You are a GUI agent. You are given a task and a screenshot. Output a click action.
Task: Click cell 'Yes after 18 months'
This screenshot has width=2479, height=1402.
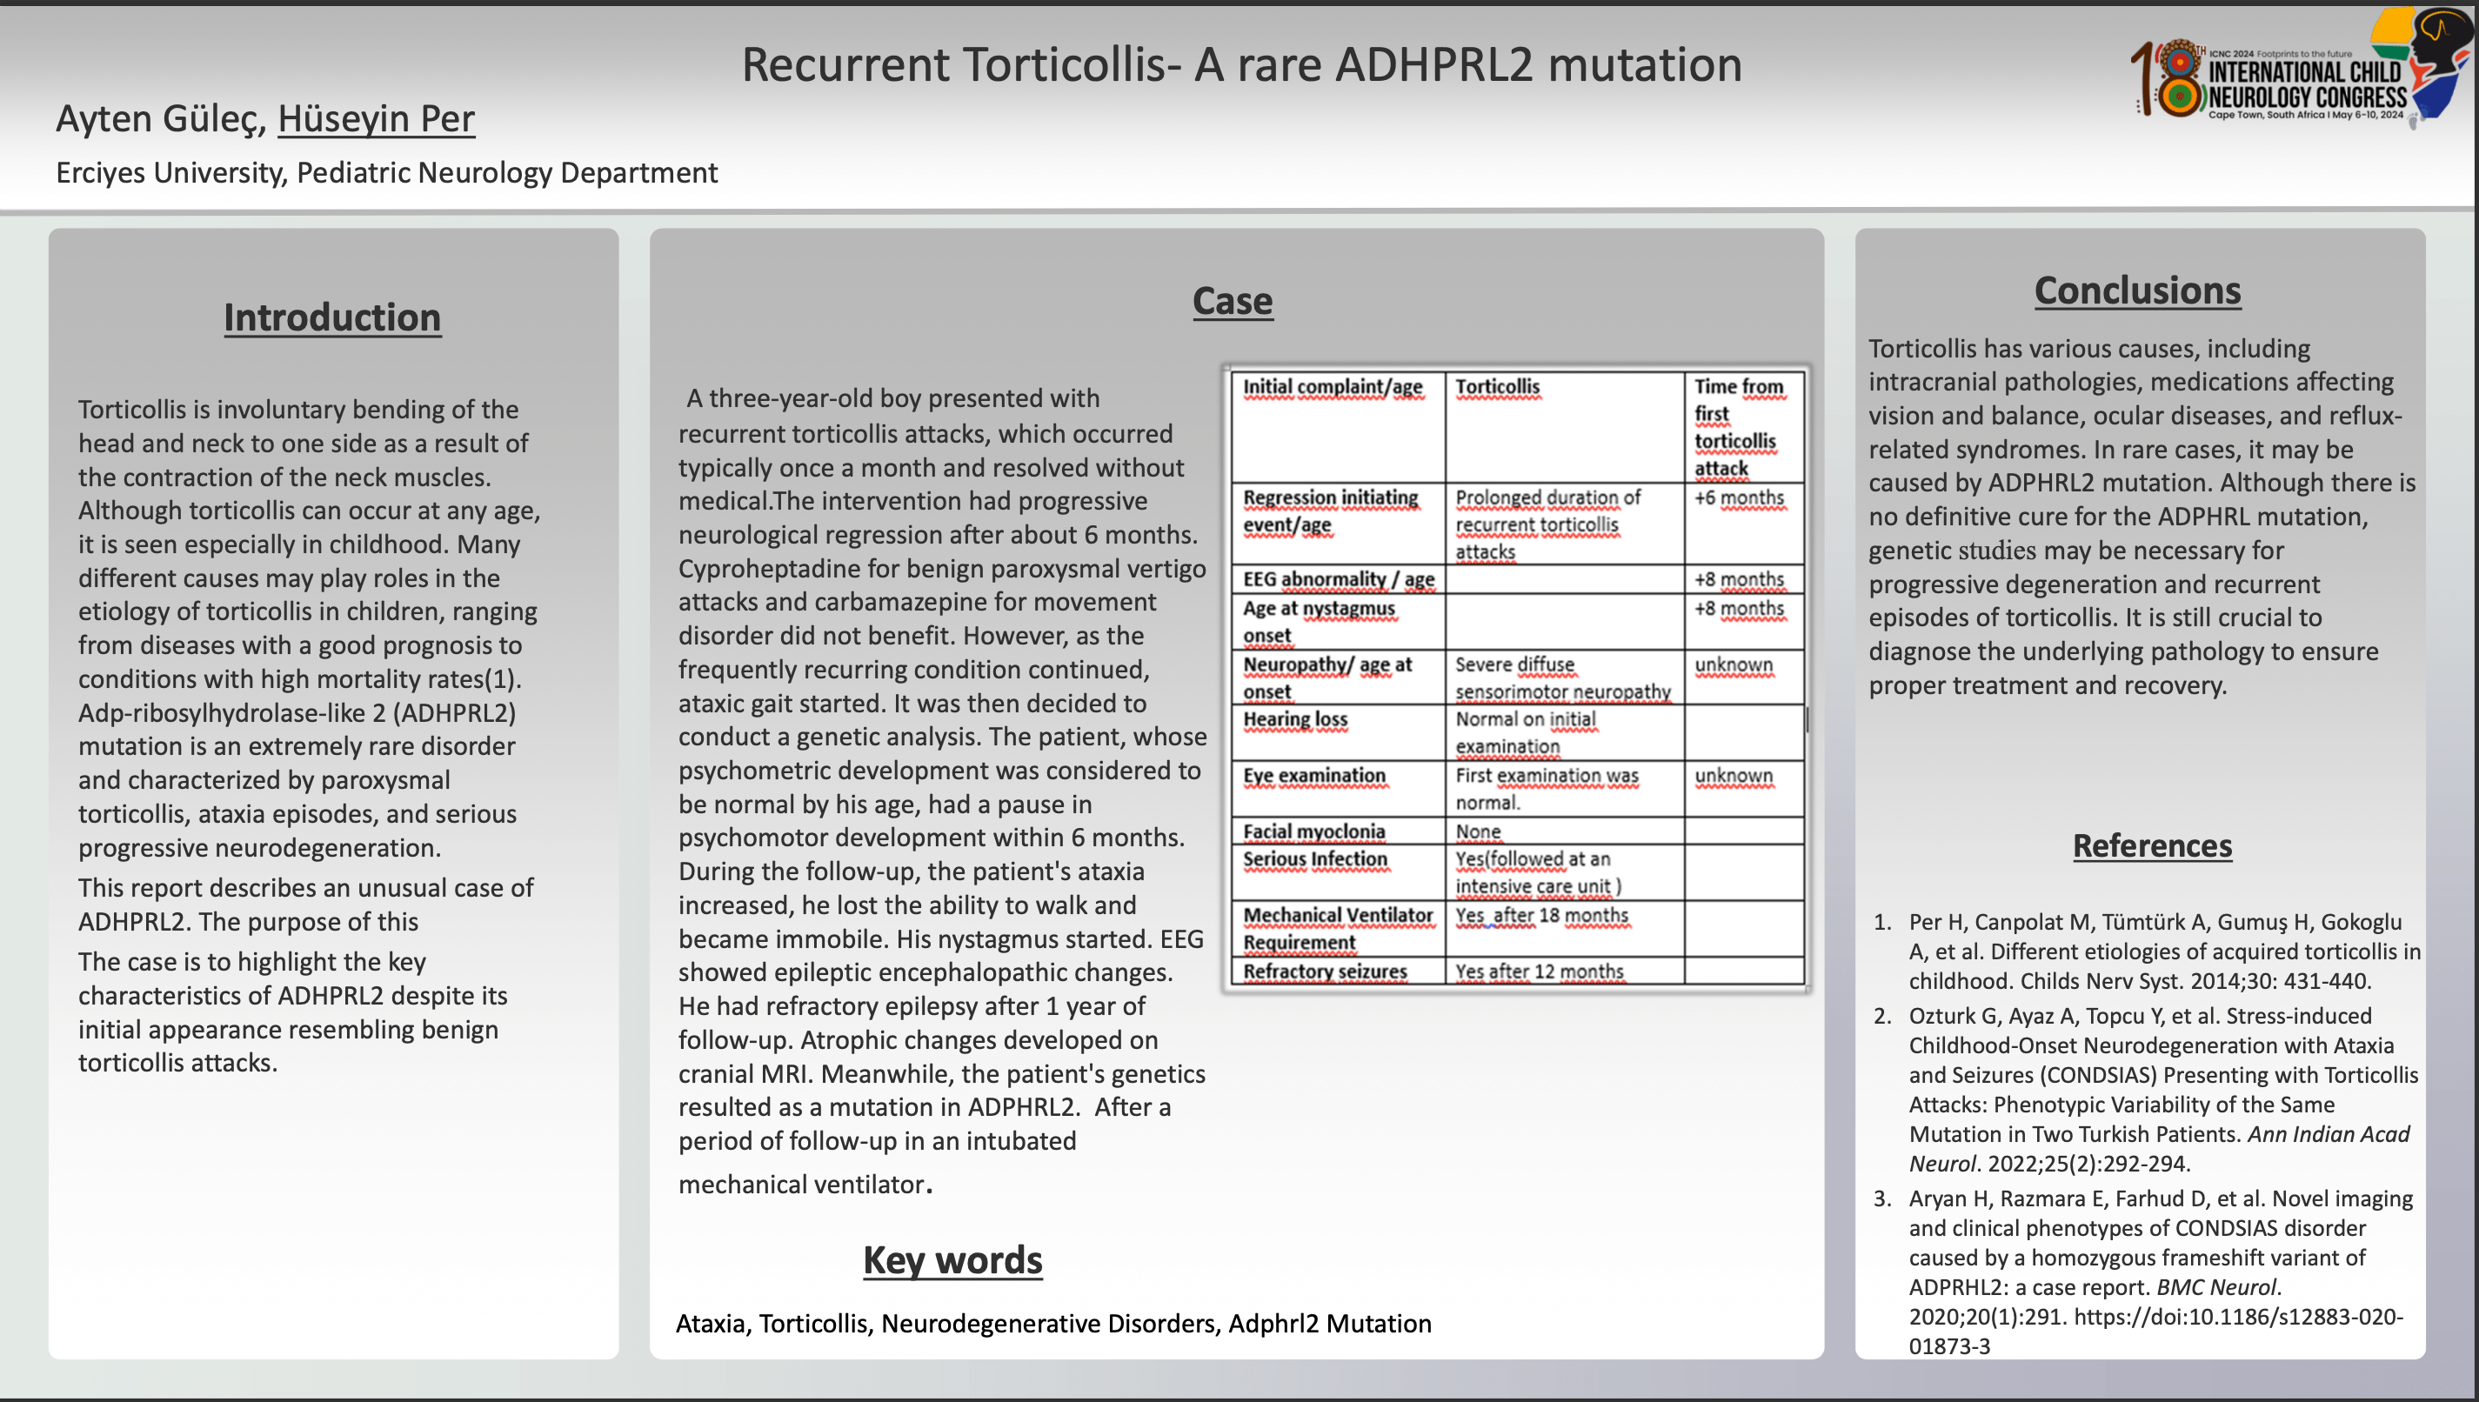[x=1565, y=928]
